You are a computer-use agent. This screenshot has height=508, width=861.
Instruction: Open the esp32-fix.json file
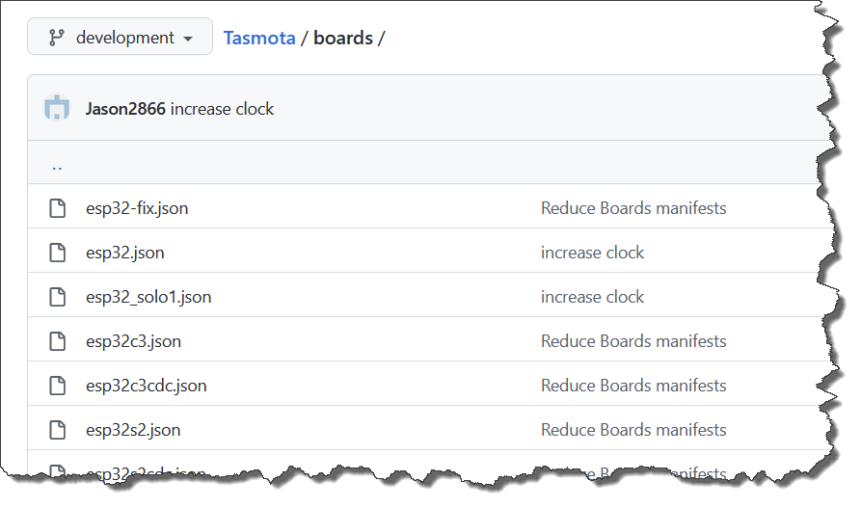tap(137, 208)
